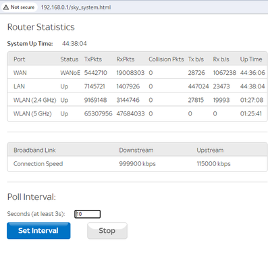
Task: Click WLAN 5 GHz up time 01:25:41
Action: coord(251,113)
